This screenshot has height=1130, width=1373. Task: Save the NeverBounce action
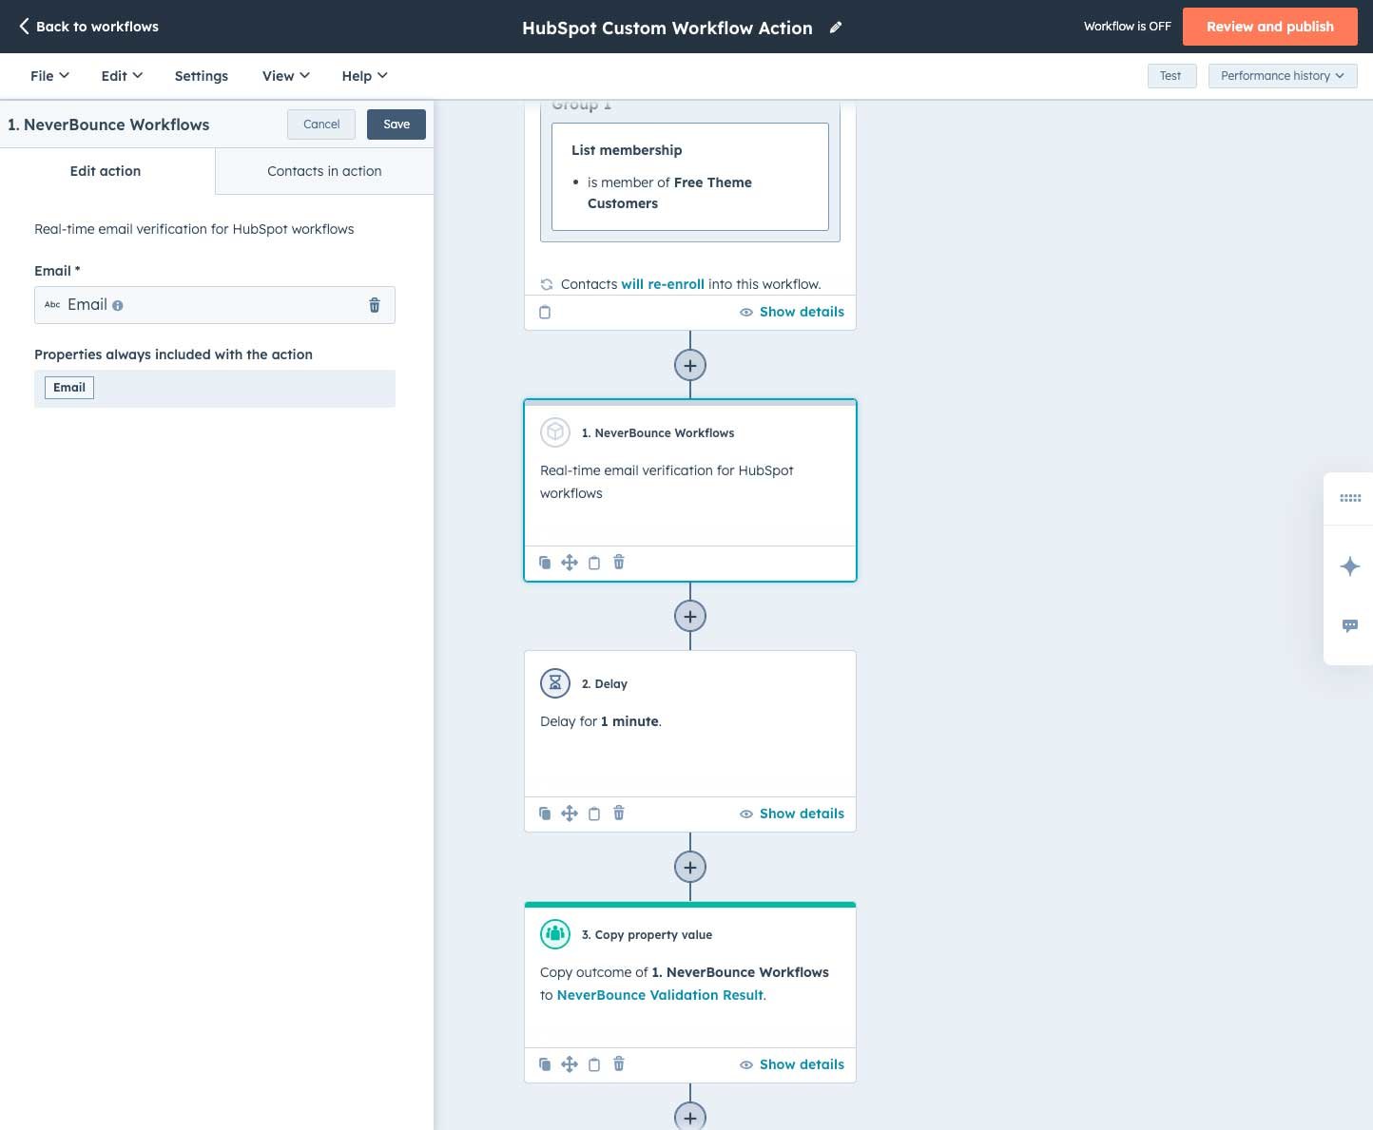pyautogui.click(x=396, y=124)
